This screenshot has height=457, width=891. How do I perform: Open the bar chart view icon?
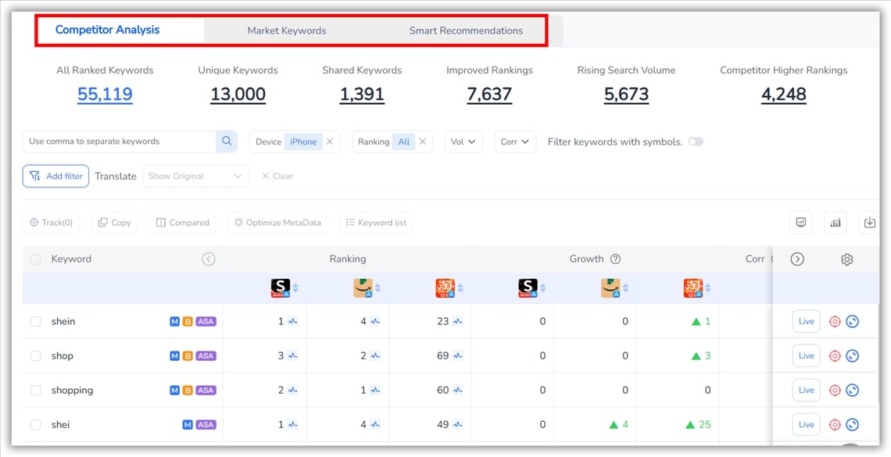tap(836, 223)
